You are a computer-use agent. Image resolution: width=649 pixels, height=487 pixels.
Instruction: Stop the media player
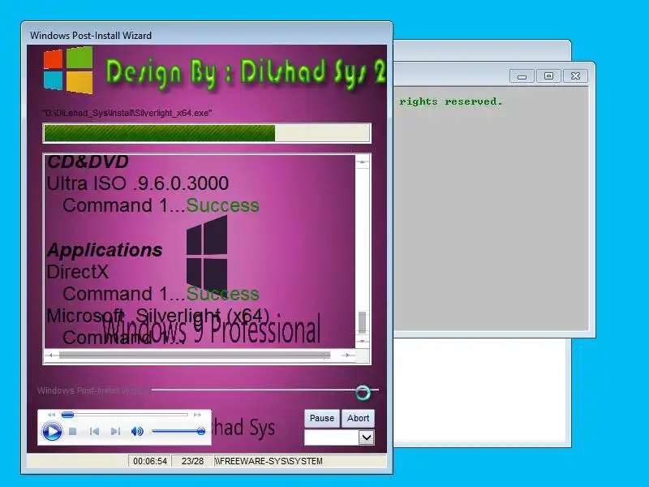[73, 432]
